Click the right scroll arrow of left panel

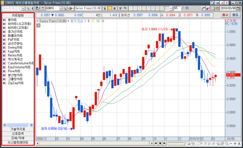pos(31,125)
